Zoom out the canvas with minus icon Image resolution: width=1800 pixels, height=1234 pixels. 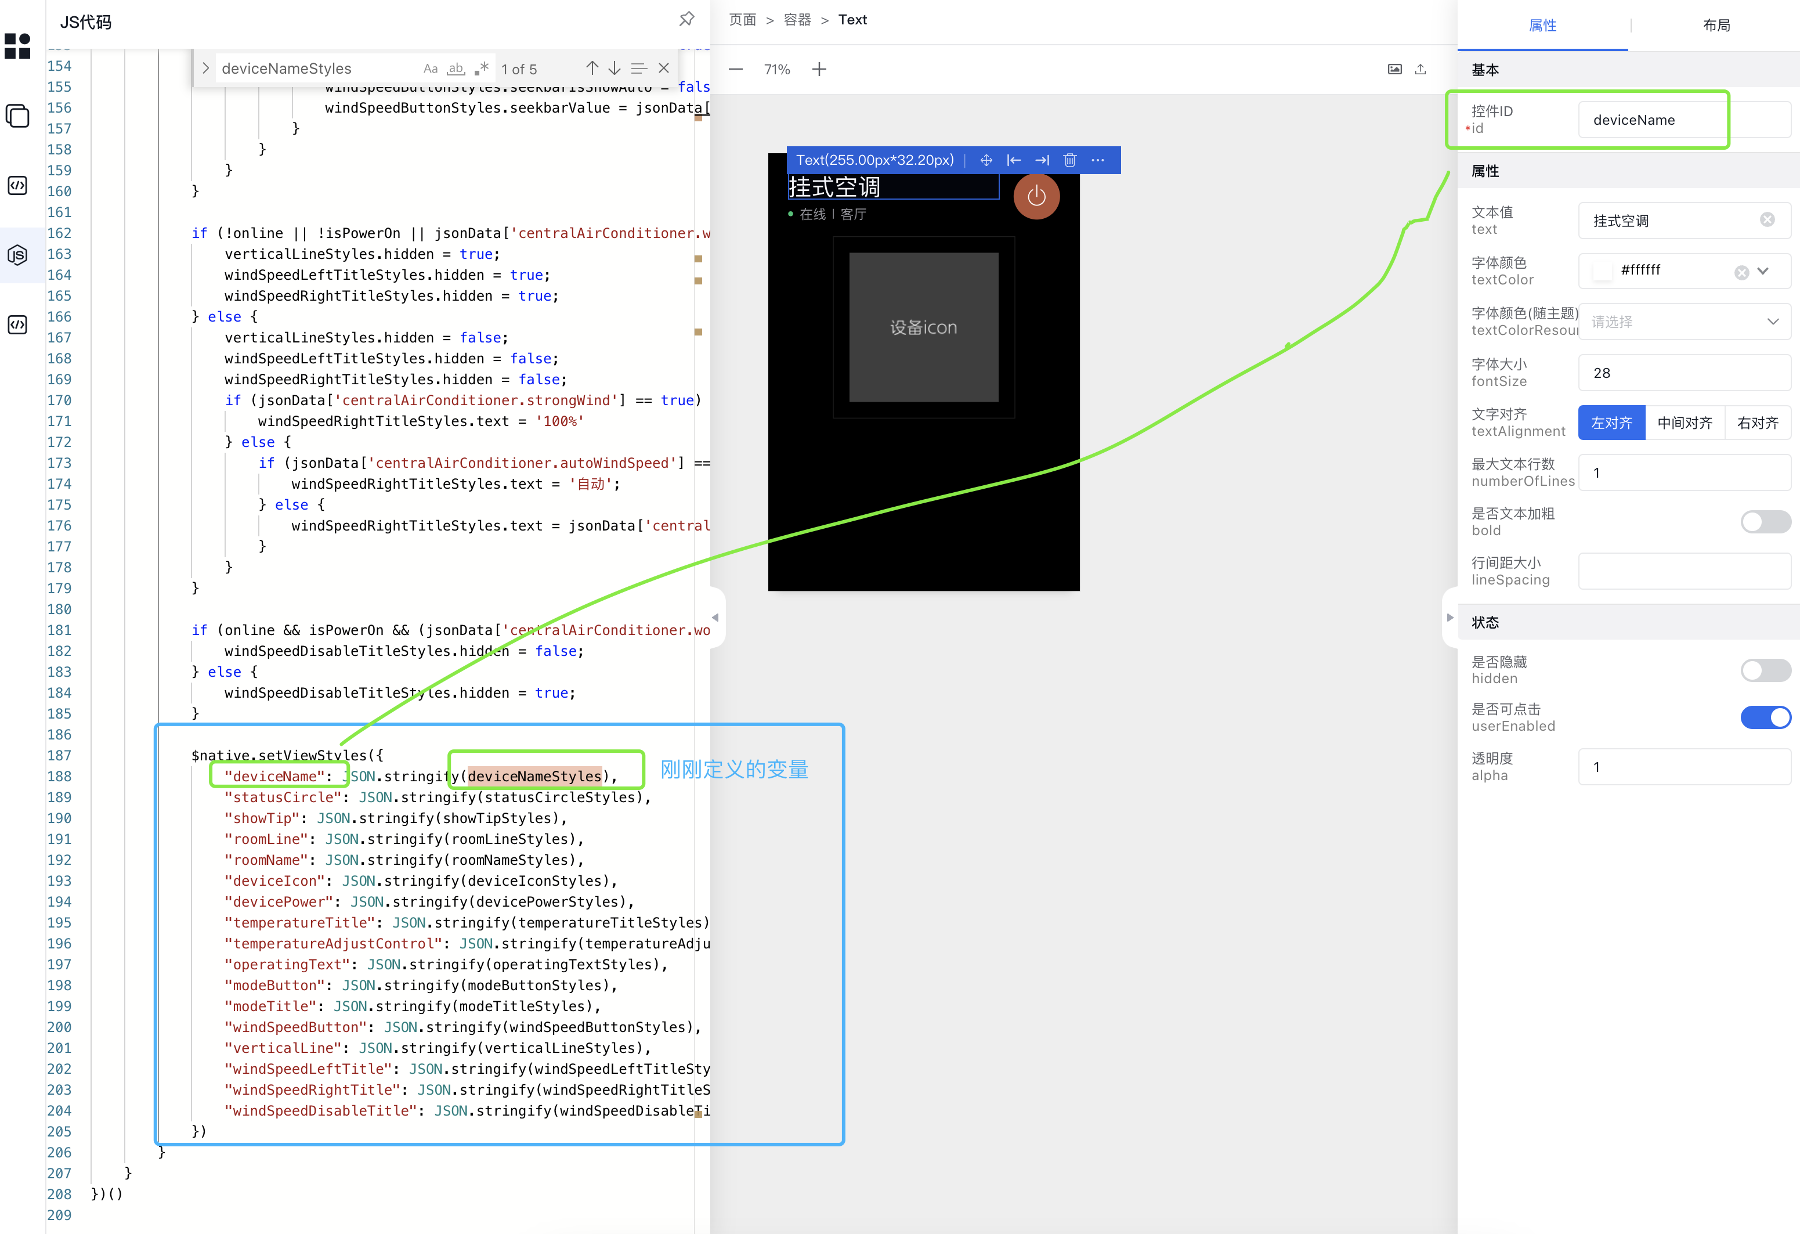pyautogui.click(x=736, y=69)
